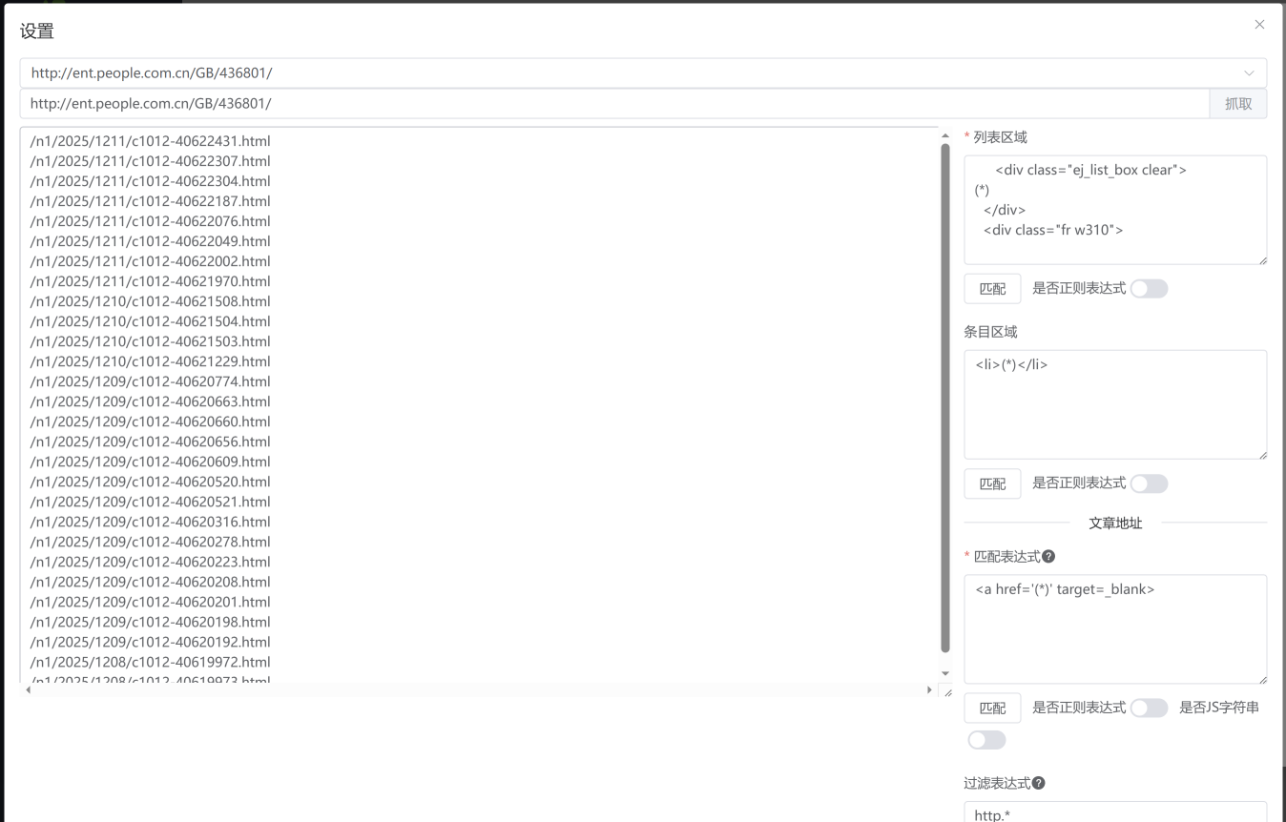Enable 是否正则表达式 switch for 匹配表达式
This screenshot has height=822, width=1286.
tap(1149, 708)
